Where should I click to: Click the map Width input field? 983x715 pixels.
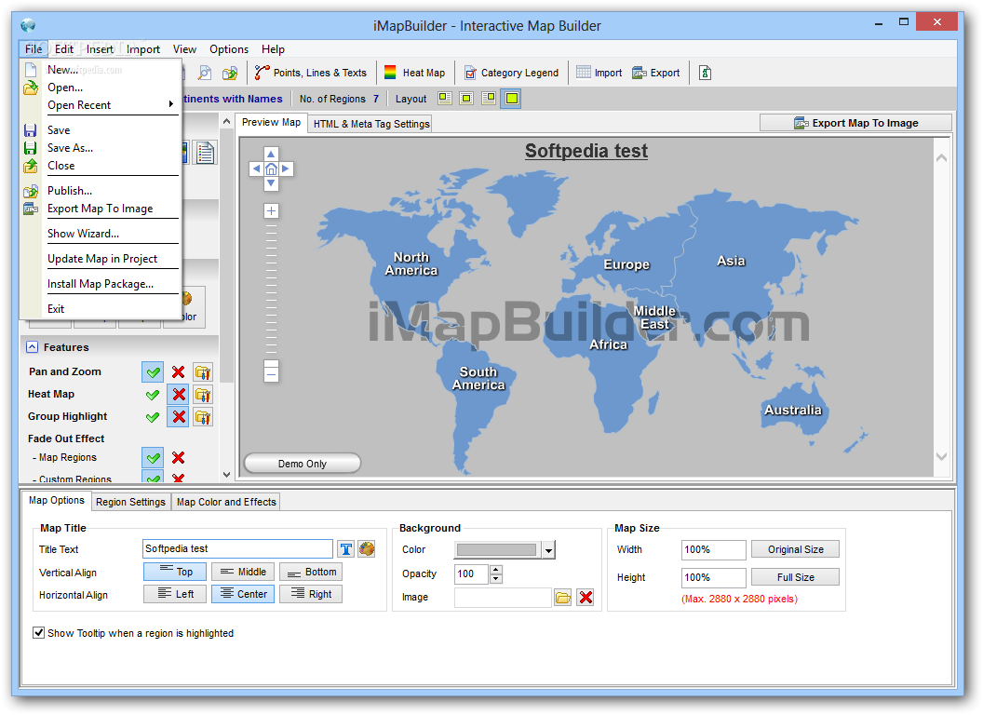[713, 549]
